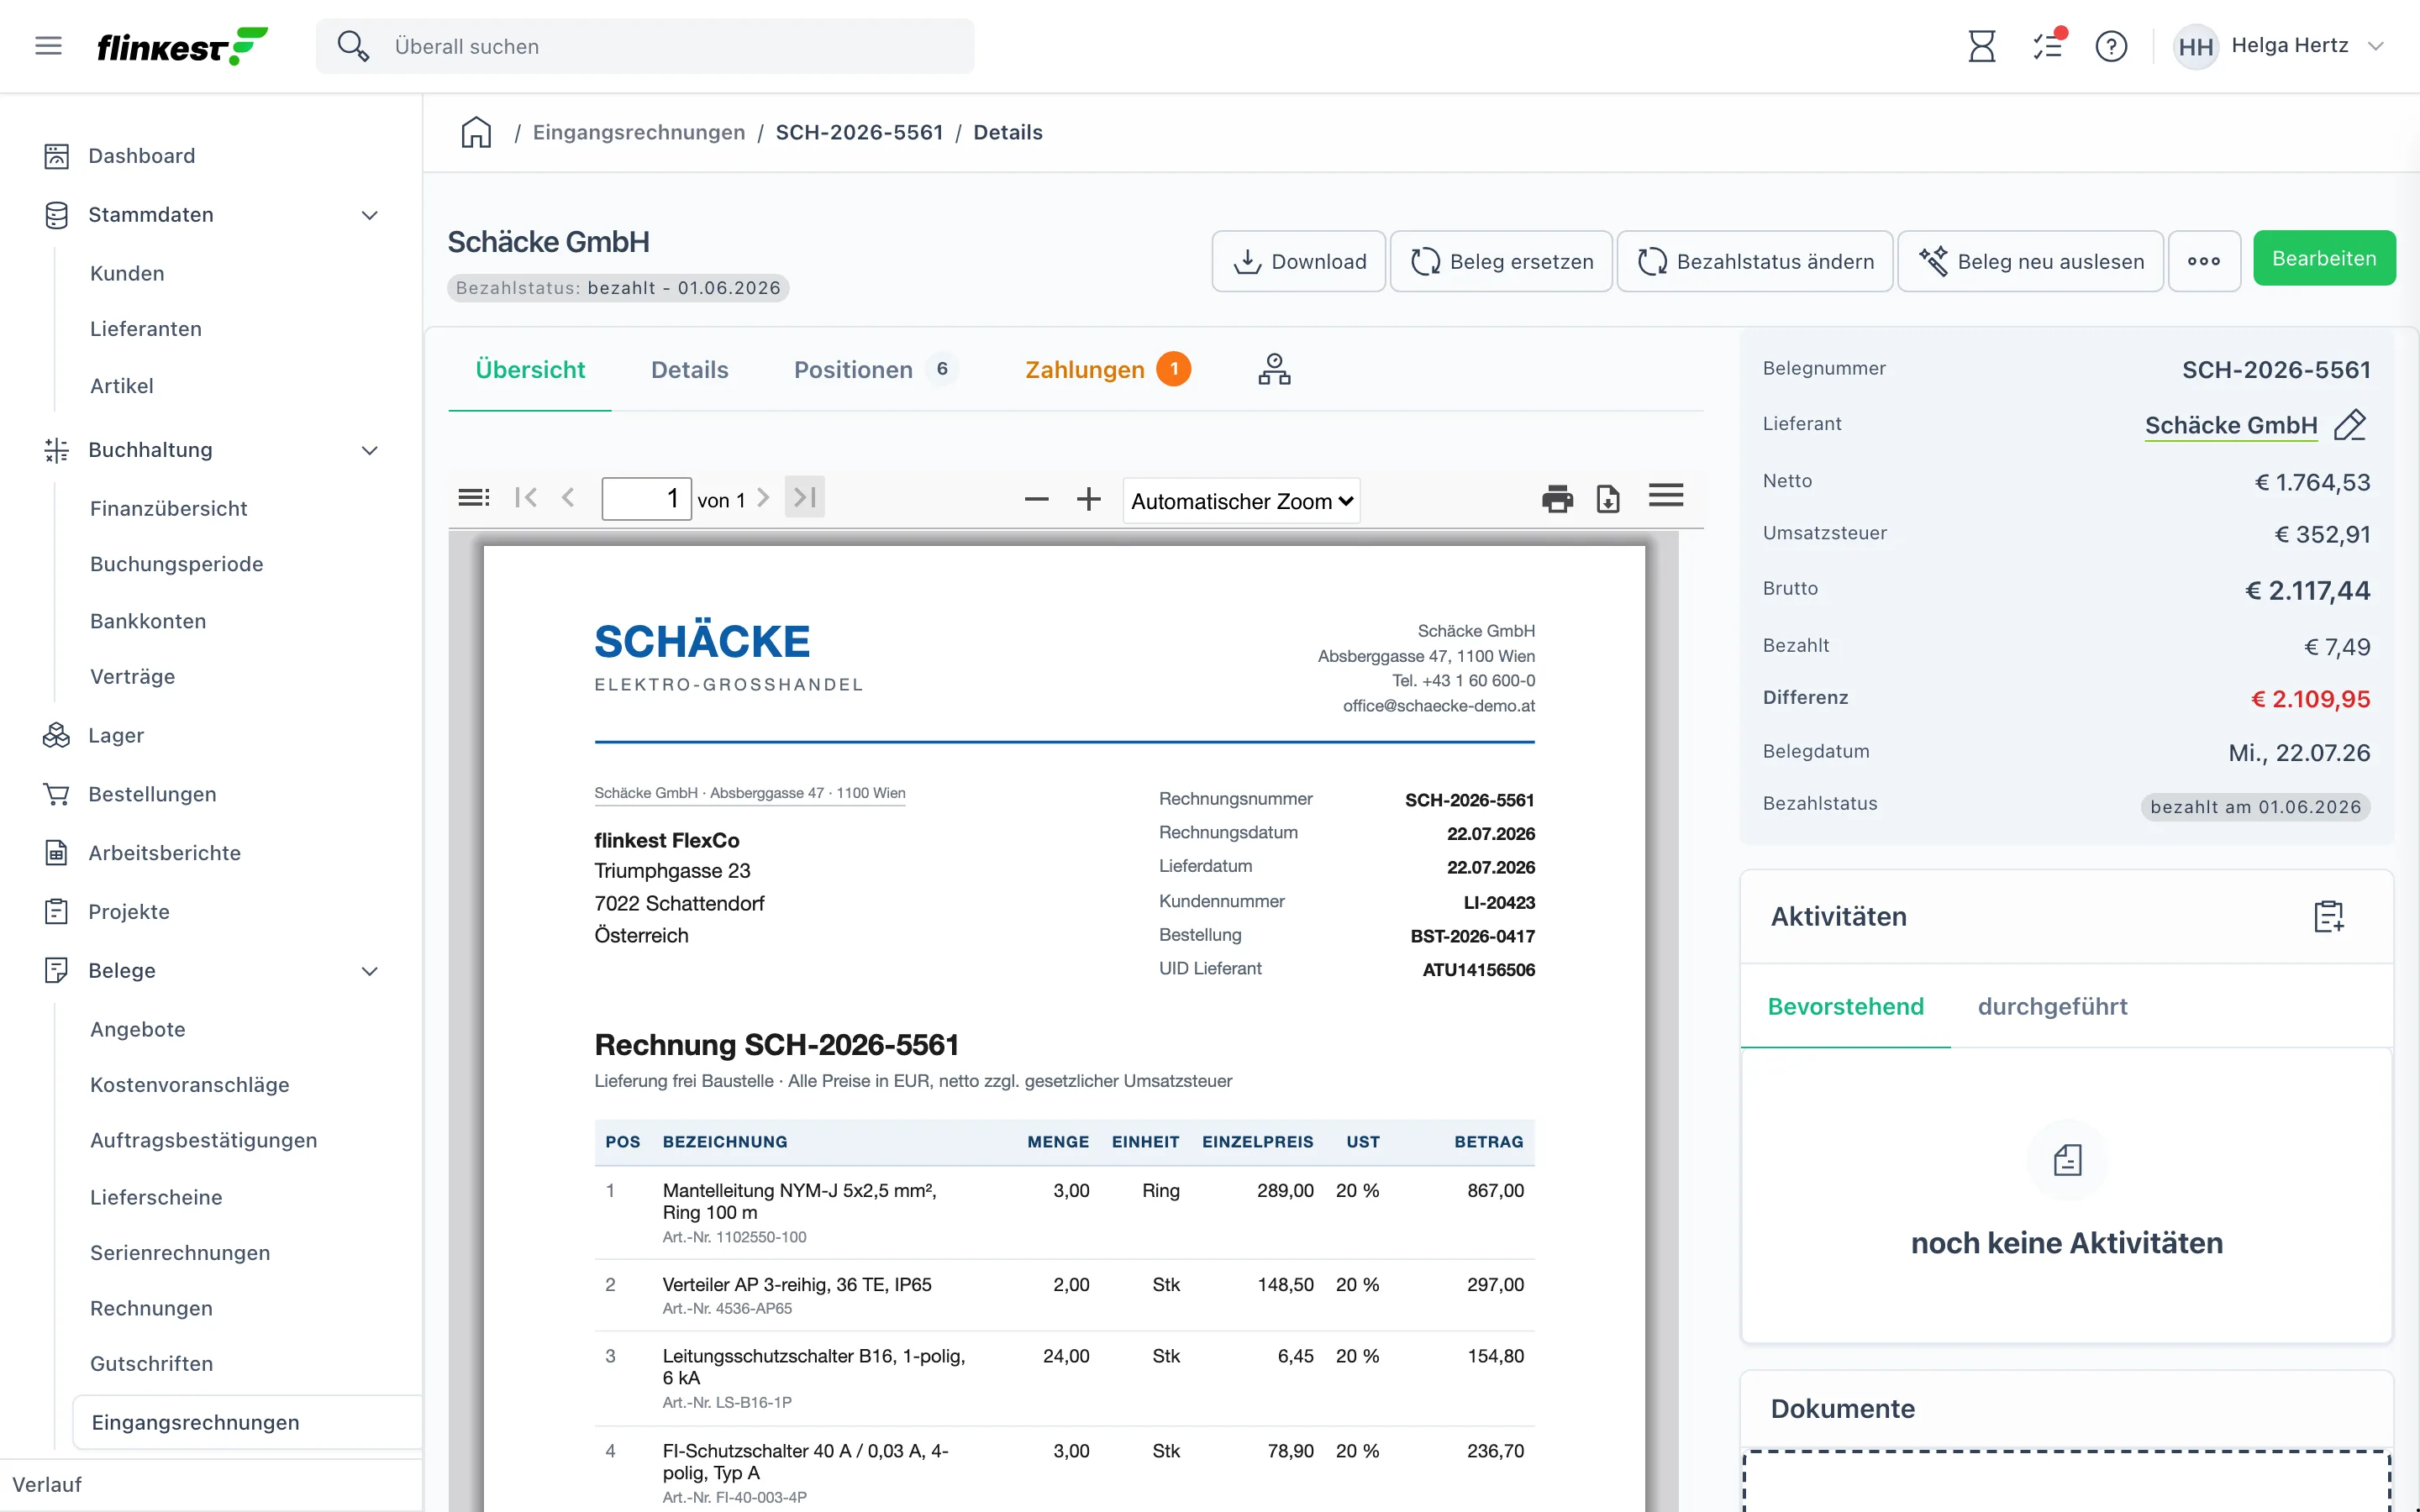The image size is (2420, 1512).
Task: Open the Zahlungen tab
Action: coord(1107,369)
